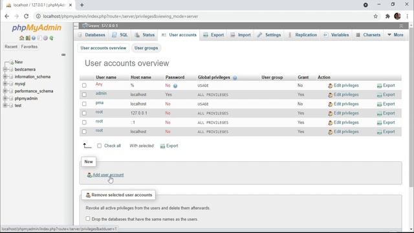Open the Favorites tables button
Screen dimensions: 414x233
[29, 47]
